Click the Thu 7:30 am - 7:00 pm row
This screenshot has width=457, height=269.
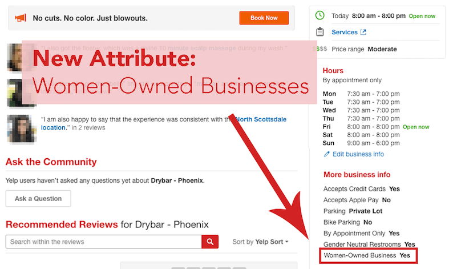point(361,118)
